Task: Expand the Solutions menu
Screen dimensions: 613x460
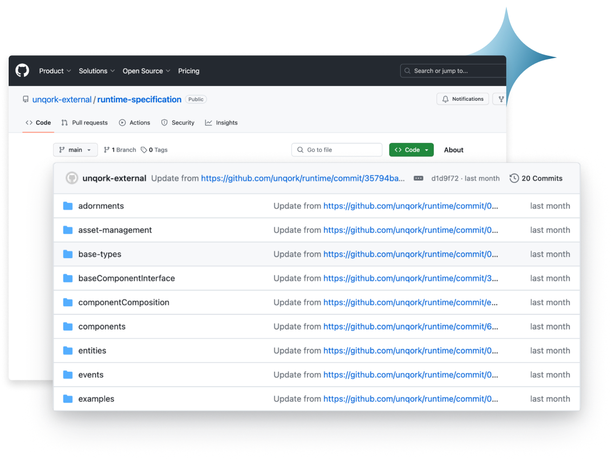Action: 97,71
